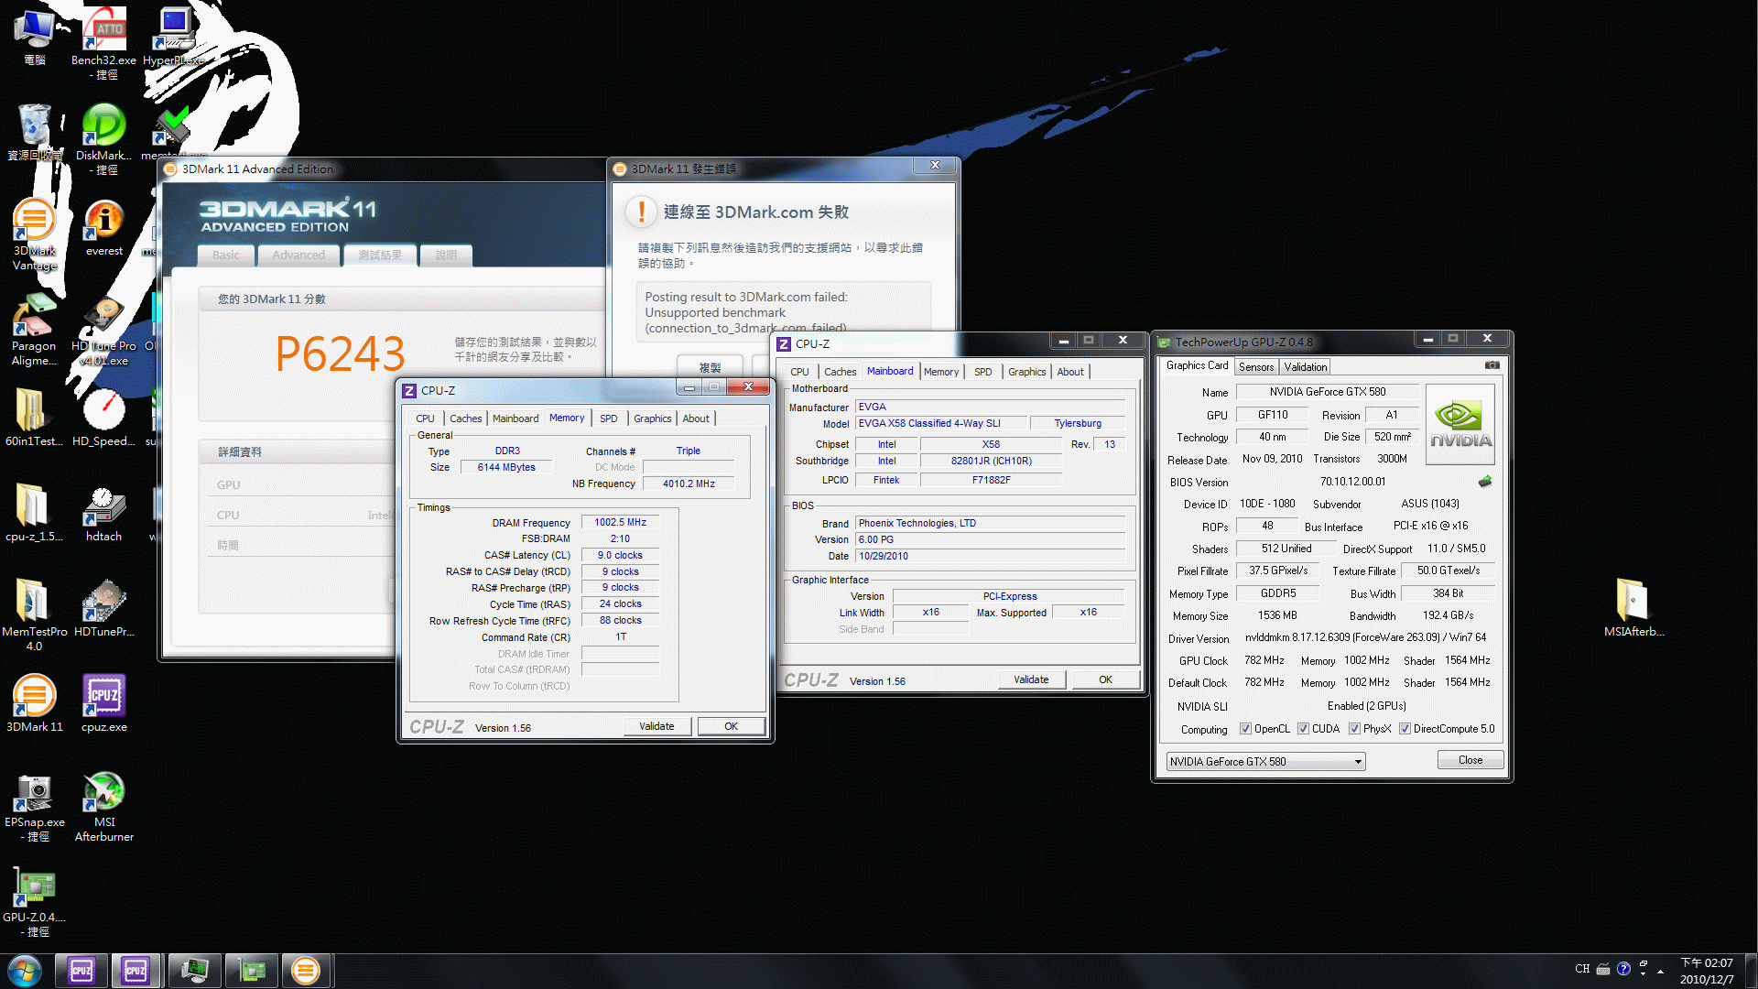
Task: Click 複製 button in 3DMark error dialog
Action: [x=710, y=365]
